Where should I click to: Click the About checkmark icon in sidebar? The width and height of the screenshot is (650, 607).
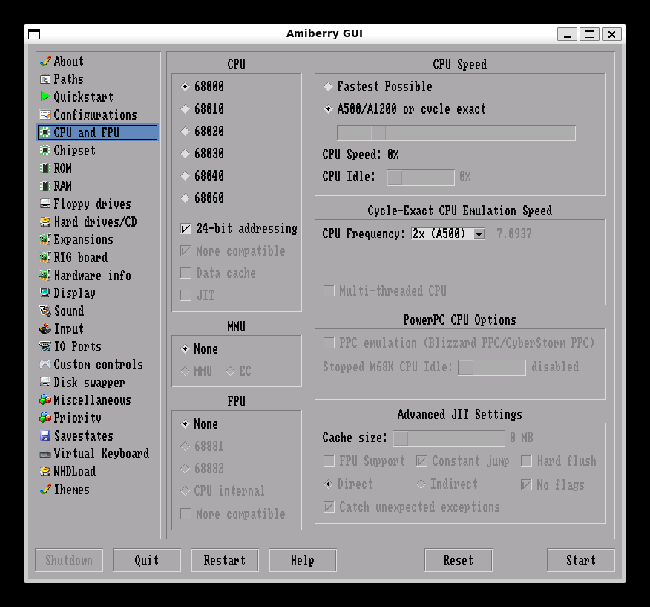pos(45,62)
